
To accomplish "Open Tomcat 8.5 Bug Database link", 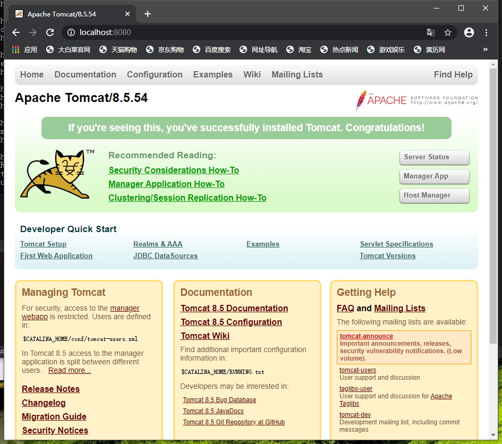I will [x=219, y=400].
